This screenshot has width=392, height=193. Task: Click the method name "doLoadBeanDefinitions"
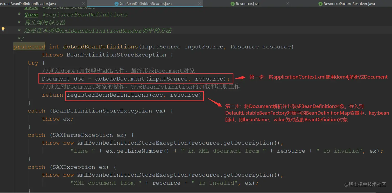click(101, 47)
